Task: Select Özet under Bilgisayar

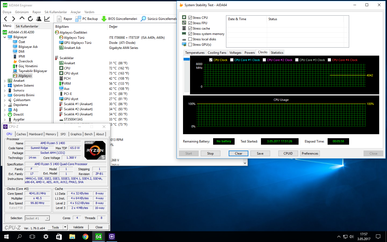Action: point(19,42)
